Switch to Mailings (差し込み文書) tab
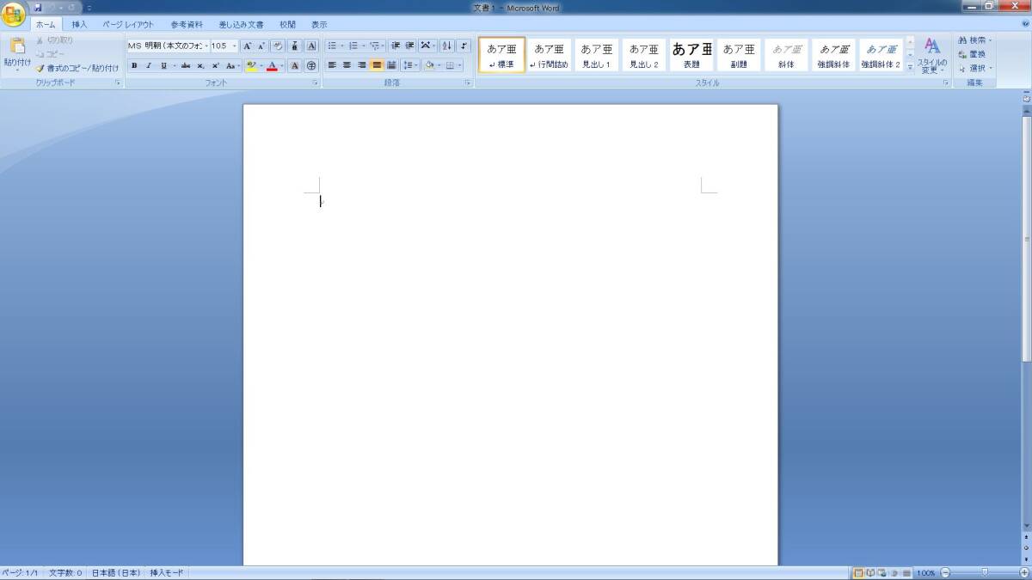This screenshot has height=580, width=1032. tap(242, 25)
